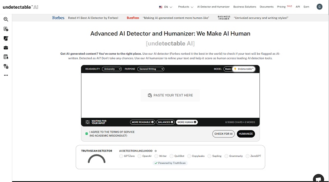Open the document check sidebar icon
329x182 pixels.
6,29
